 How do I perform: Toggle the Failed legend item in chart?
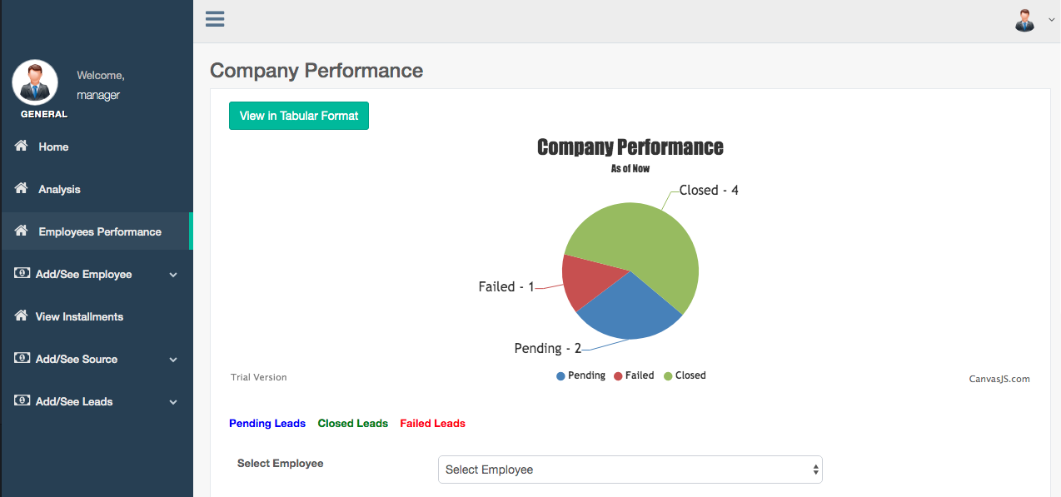click(x=634, y=375)
